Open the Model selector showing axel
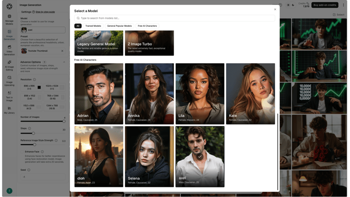The image size is (350, 197). (43, 30)
